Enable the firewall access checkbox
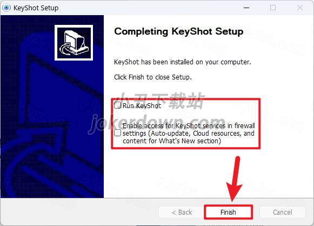314x226 pixels. tap(118, 133)
